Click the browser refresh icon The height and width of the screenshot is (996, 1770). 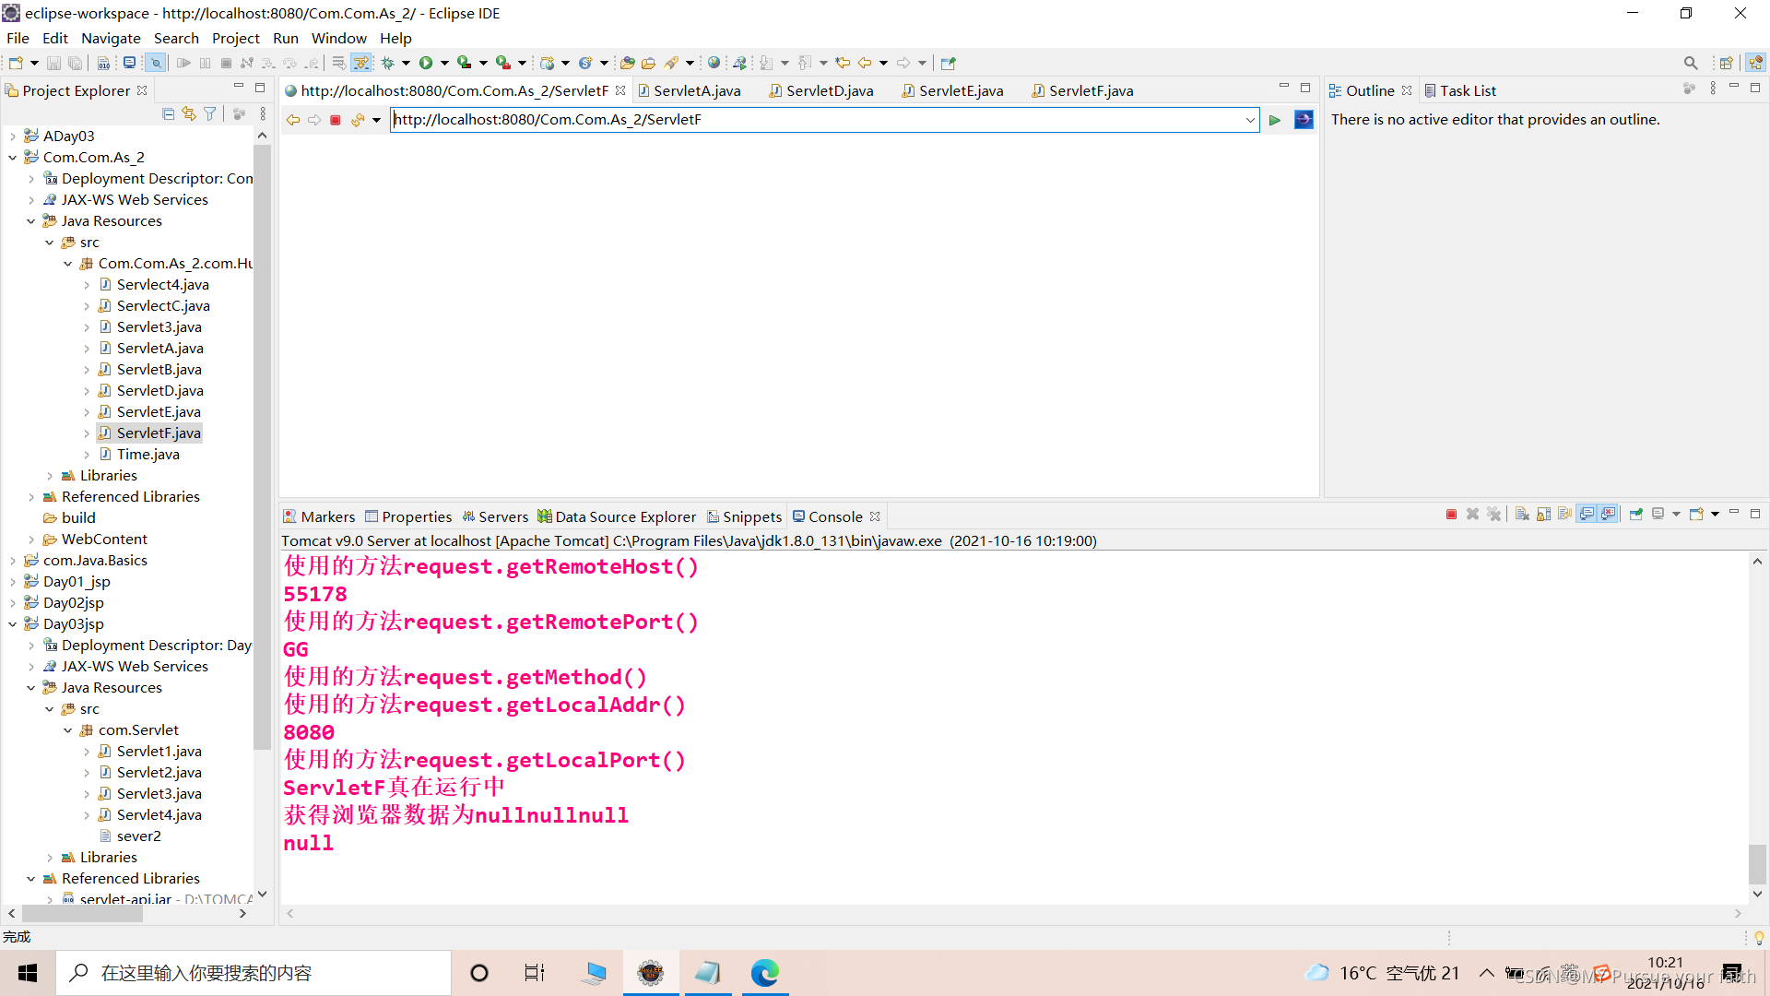point(358,120)
